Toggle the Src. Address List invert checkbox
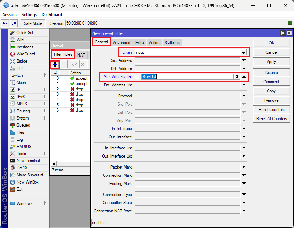This screenshot has height=228, width=294. pyautogui.click(x=137, y=77)
